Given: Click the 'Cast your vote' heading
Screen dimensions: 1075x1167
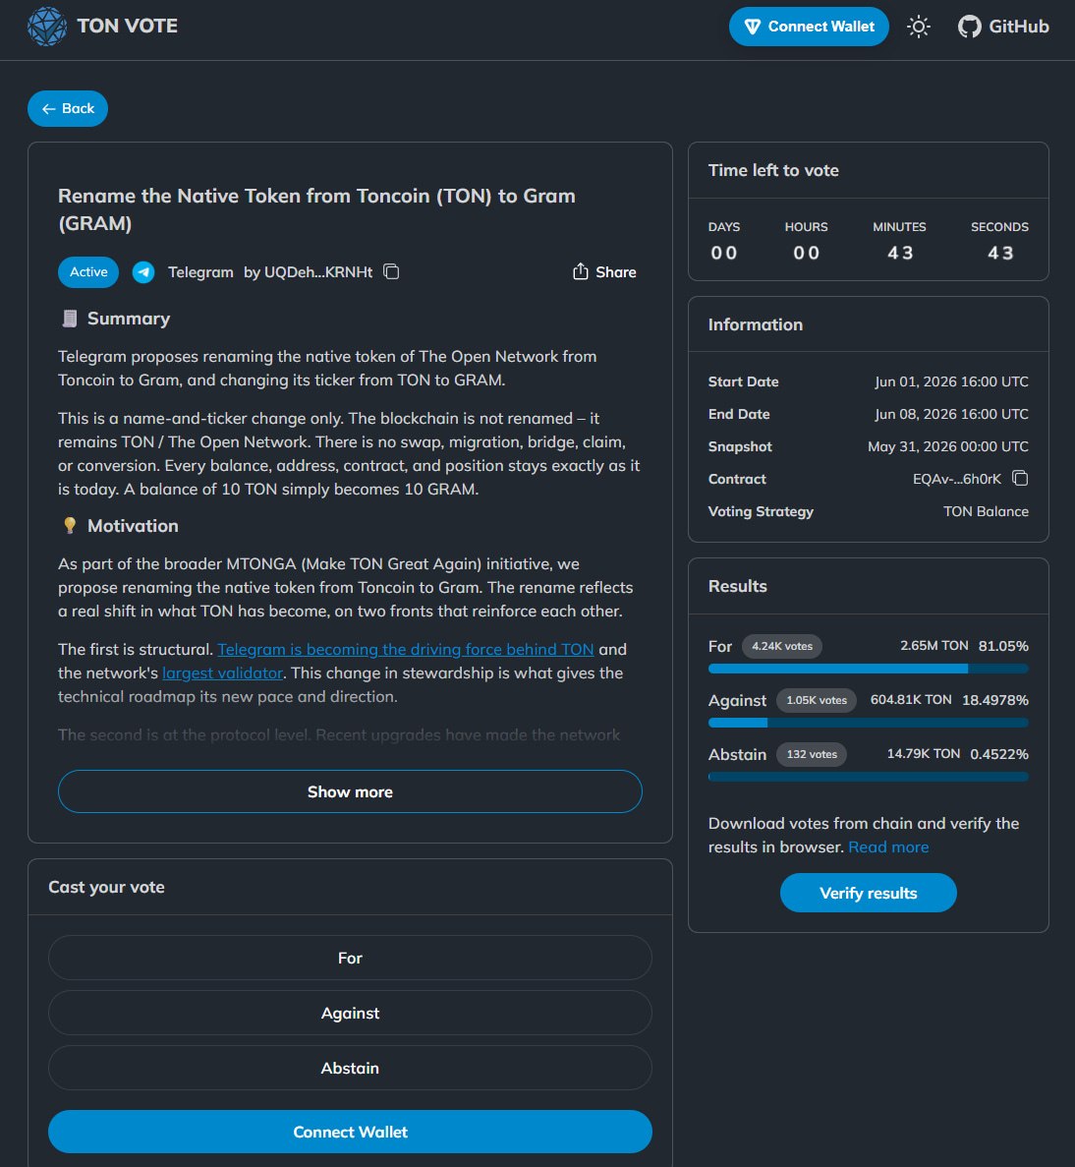Looking at the screenshot, I should coord(106,887).
